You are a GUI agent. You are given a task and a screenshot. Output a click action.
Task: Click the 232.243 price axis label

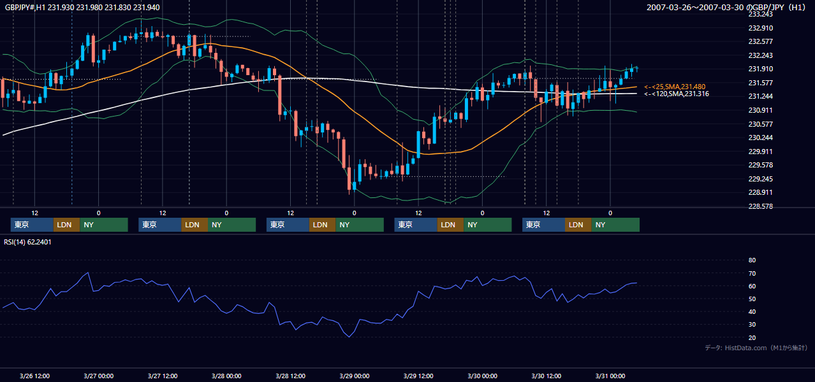tap(760, 55)
